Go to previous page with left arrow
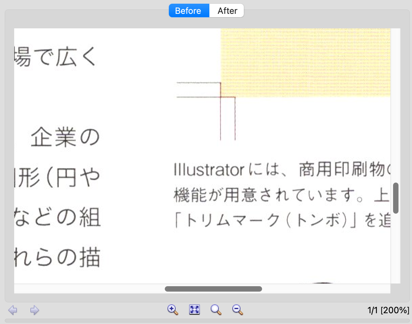 pyautogui.click(x=13, y=310)
